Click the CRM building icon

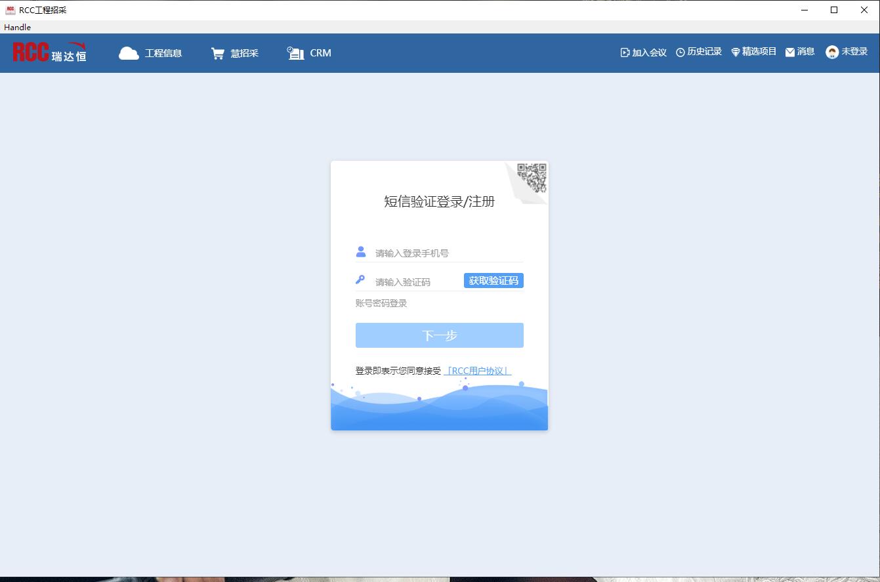click(295, 53)
